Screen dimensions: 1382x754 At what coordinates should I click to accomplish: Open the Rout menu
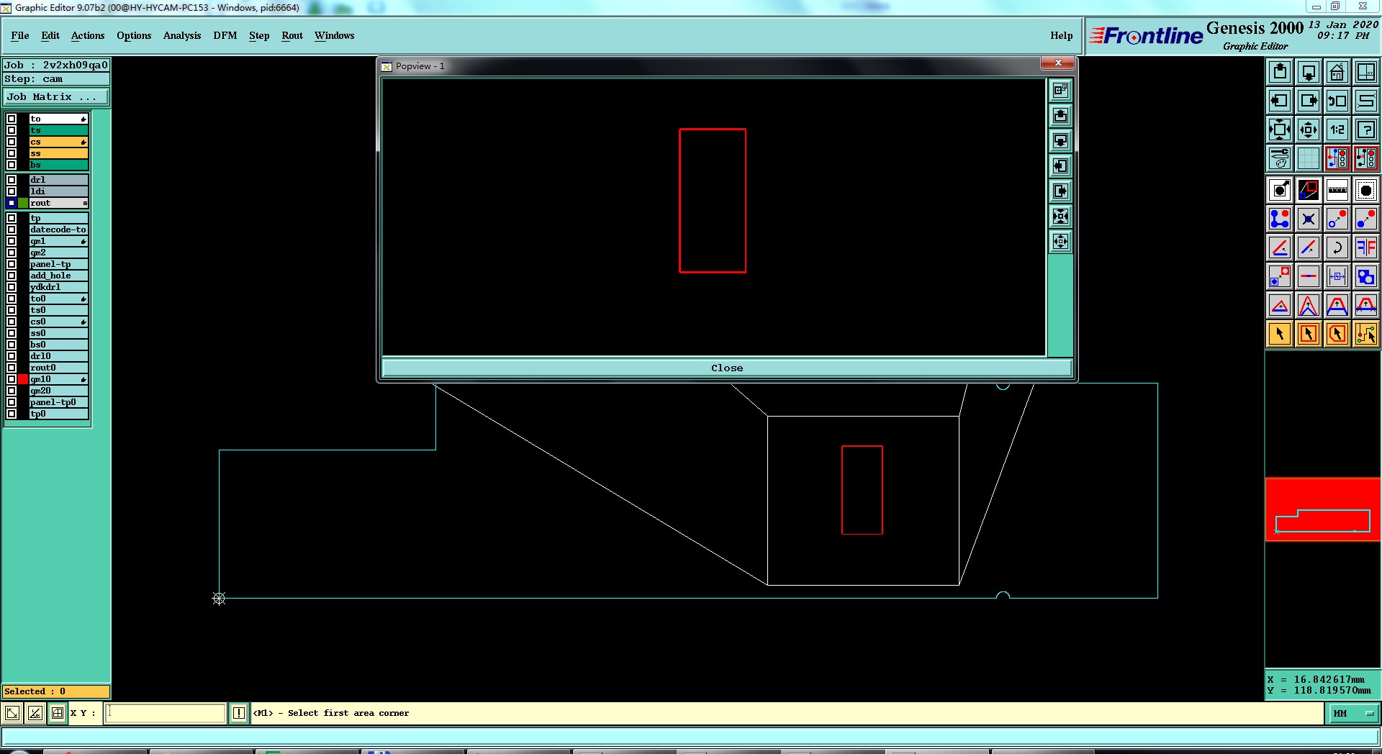(292, 35)
